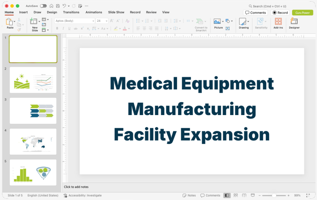Switch to Normal view icon

(x=227, y=195)
